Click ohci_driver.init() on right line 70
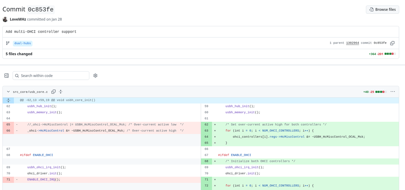This screenshot has width=405, height=190. tap(243, 174)
